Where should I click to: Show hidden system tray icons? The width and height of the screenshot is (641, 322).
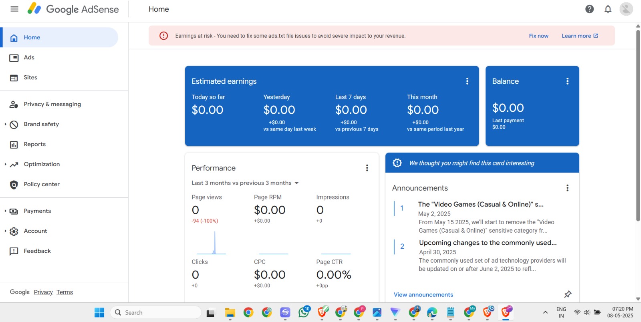tap(545, 312)
